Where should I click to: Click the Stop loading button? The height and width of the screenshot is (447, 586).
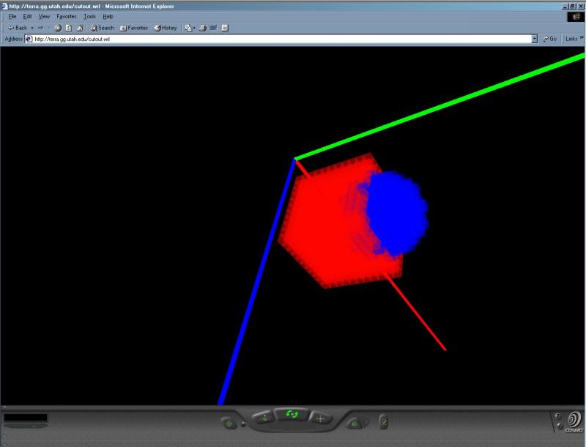coord(57,28)
